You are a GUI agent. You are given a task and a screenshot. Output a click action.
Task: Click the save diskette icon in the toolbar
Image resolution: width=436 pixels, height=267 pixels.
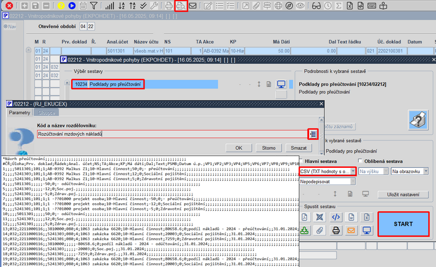click(x=35, y=5)
